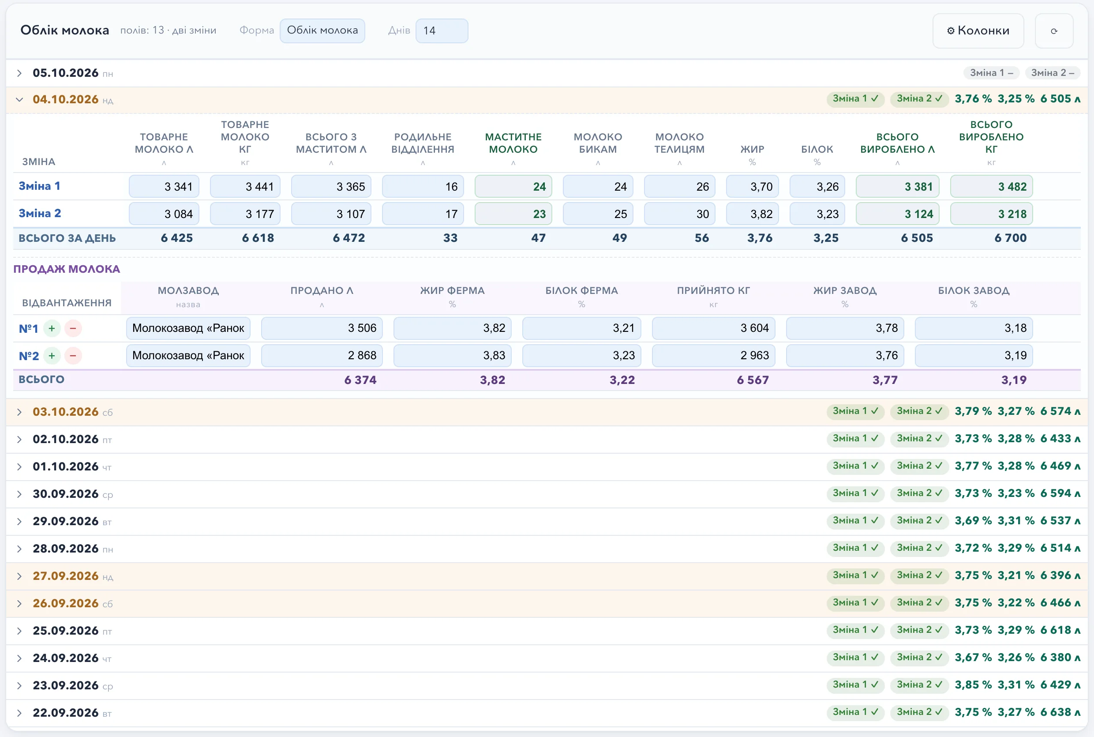Click the refresh icon button
1094x737 pixels.
click(1053, 30)
